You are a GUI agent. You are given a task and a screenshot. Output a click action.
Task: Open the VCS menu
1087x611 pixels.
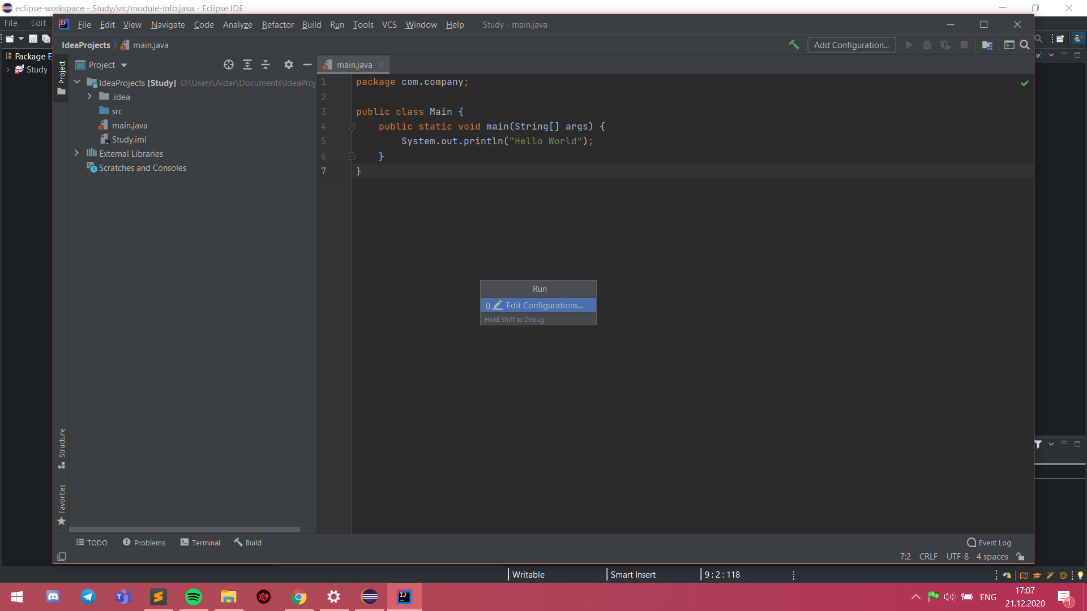pyautogui.click(x=389, y=25)
